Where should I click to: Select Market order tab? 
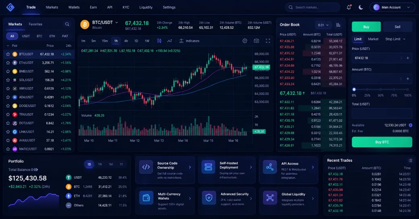tap(373, 39)
